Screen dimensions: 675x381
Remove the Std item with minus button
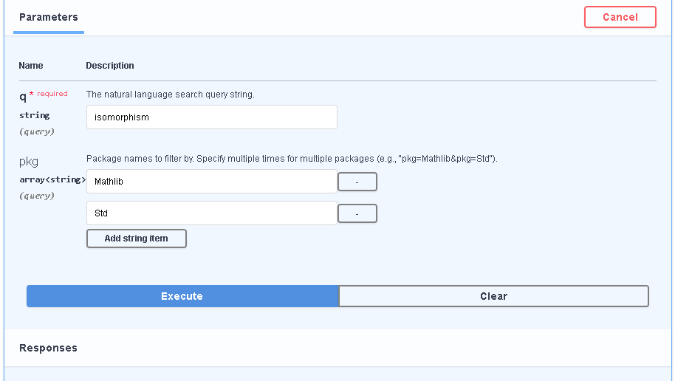tap(357, 213)
